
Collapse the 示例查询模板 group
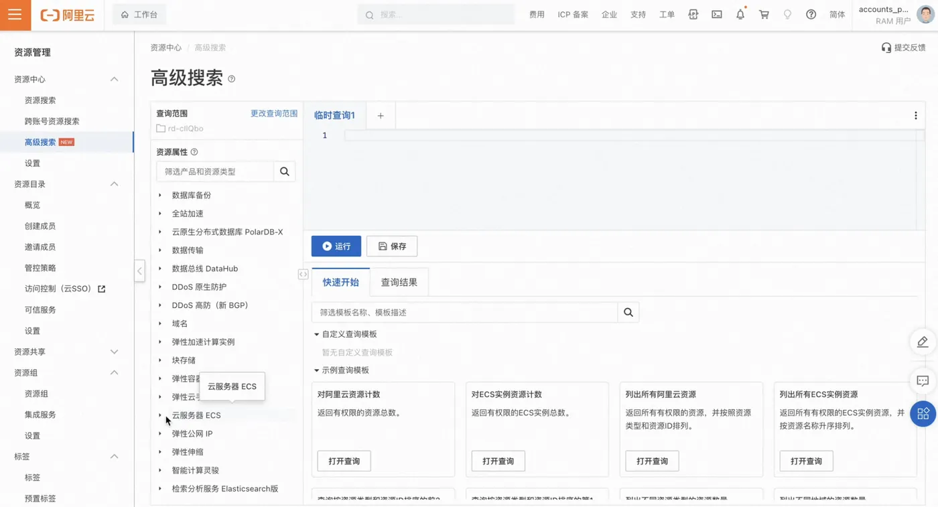316,370
